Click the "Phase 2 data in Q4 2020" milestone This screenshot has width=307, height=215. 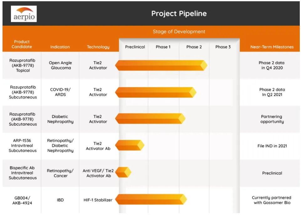click(272, 65)
